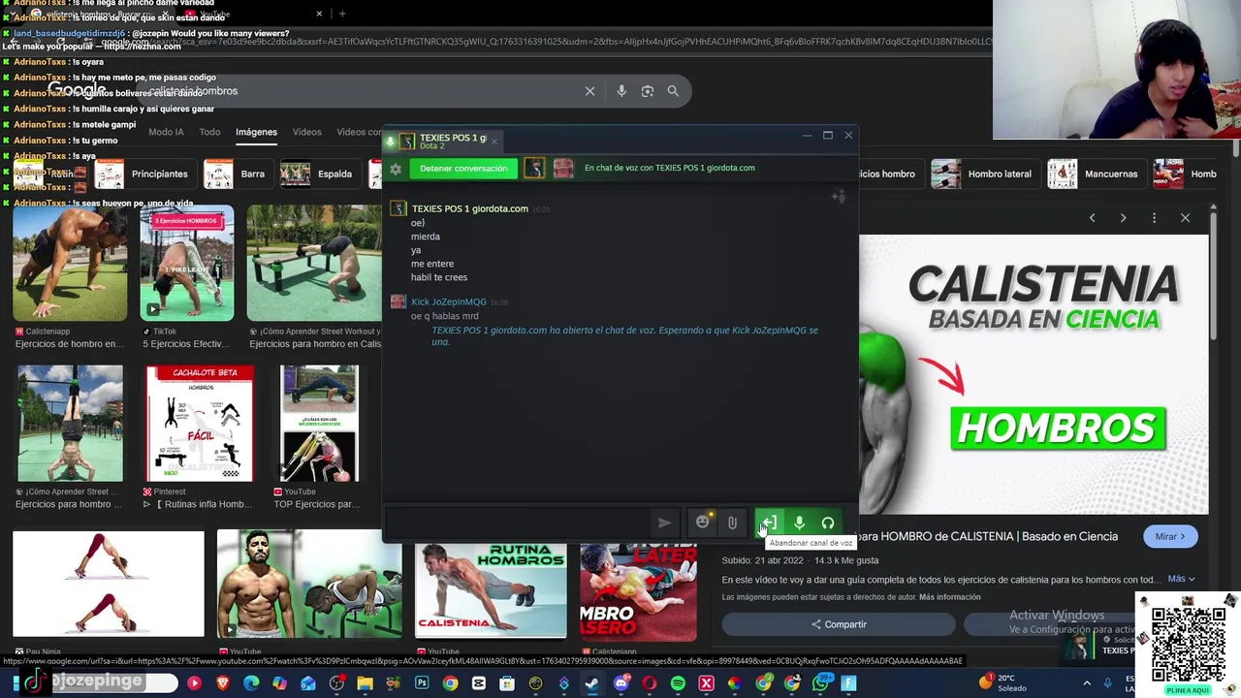
Task: Click second participant avatar in voice bar
Action: pos(563,168)
